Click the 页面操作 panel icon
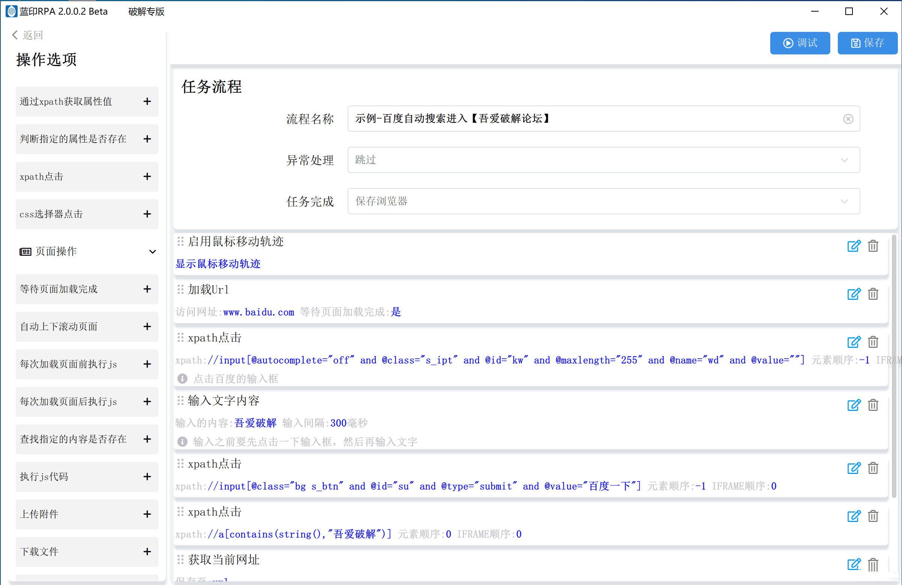 point(25,251)
